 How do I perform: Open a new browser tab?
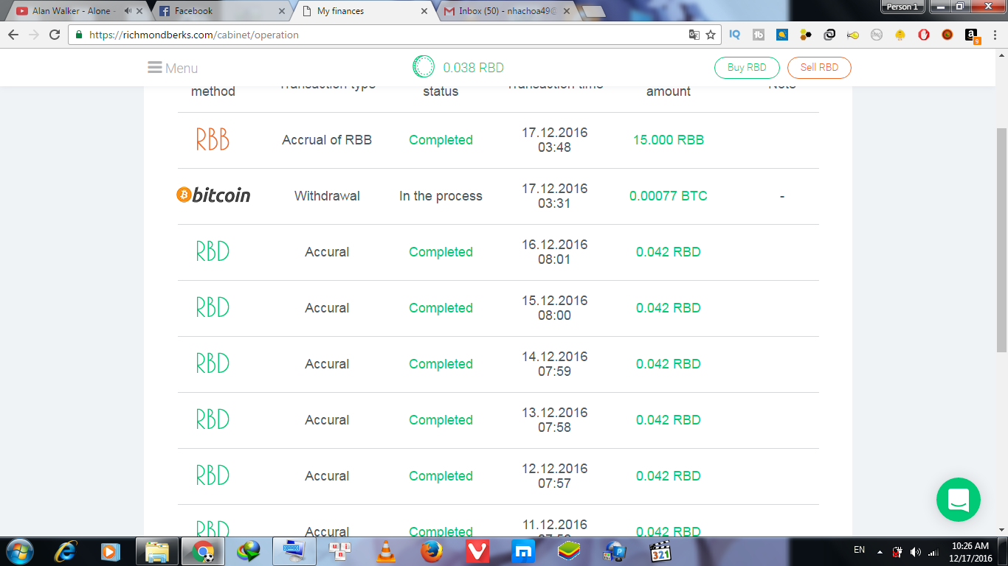coord(593,11)
